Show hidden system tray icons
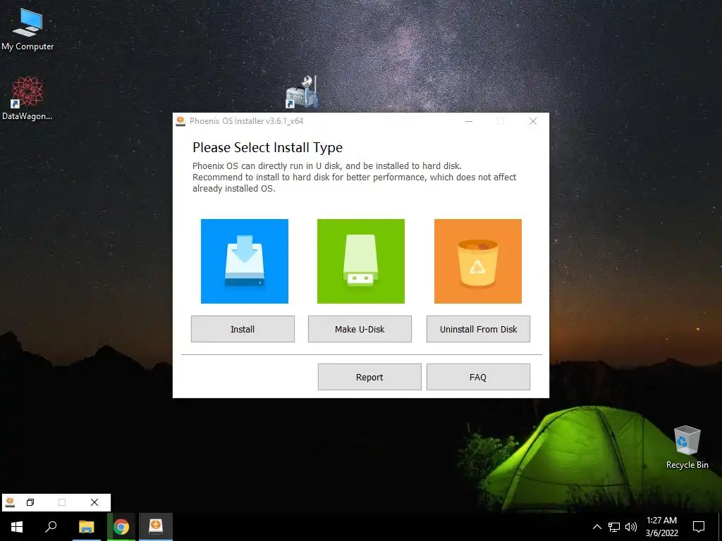The width and height of the screenshot is (722, 541). [596, 527]
